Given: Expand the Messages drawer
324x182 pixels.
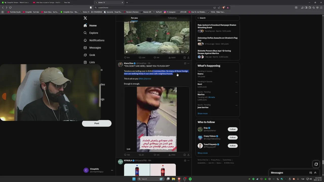Looking at the screenshot, I should (315, 173).
